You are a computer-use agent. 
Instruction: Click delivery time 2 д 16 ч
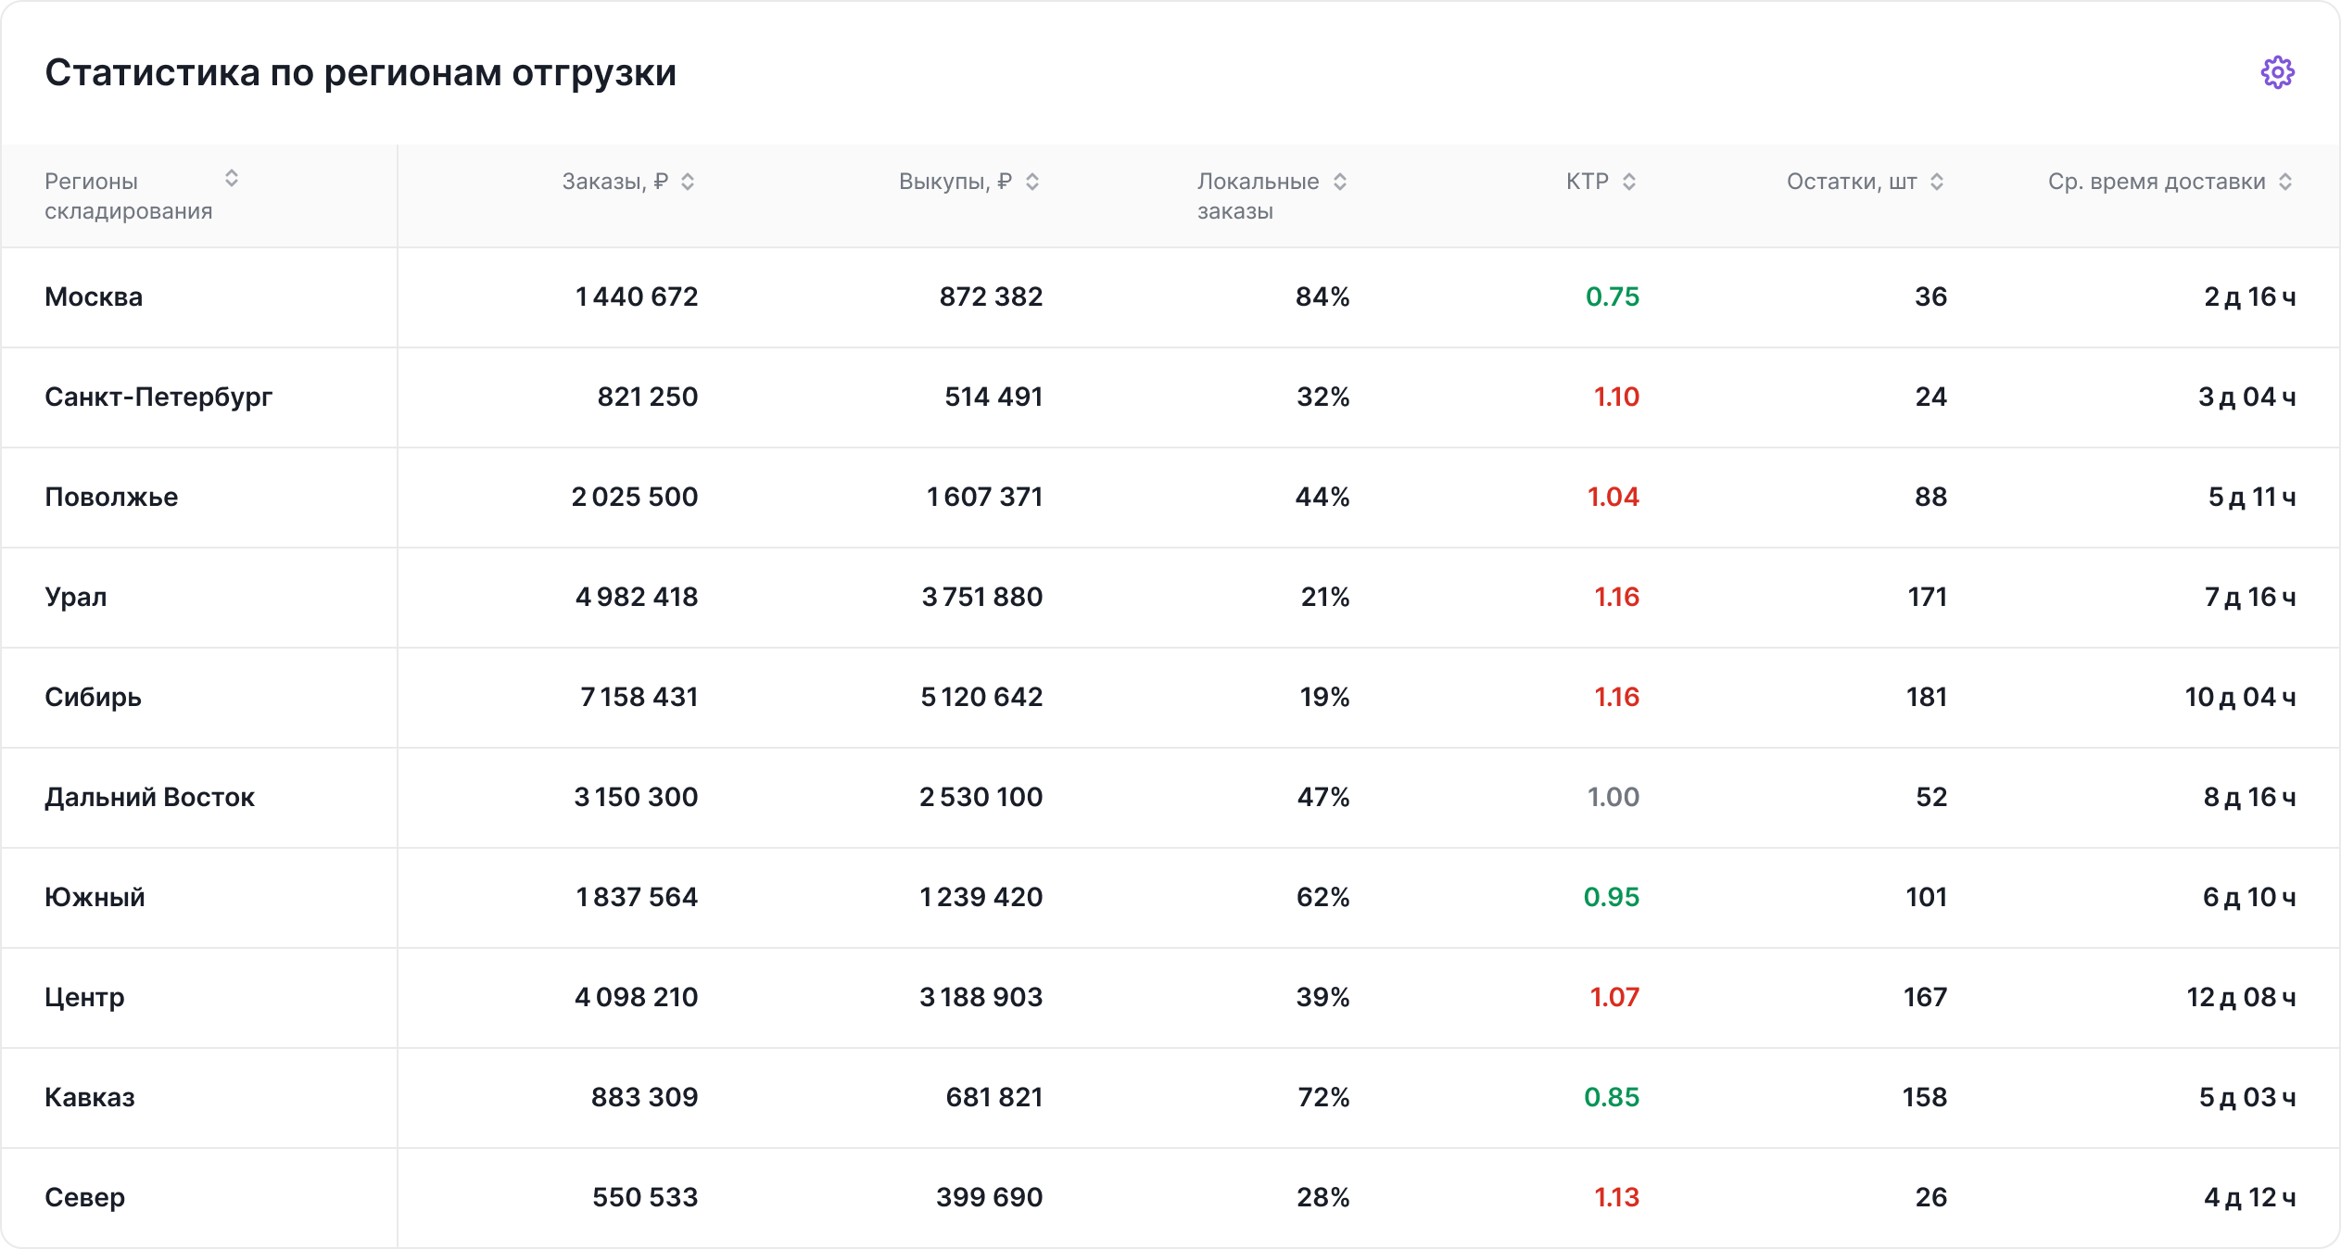tap(2249, 296)
